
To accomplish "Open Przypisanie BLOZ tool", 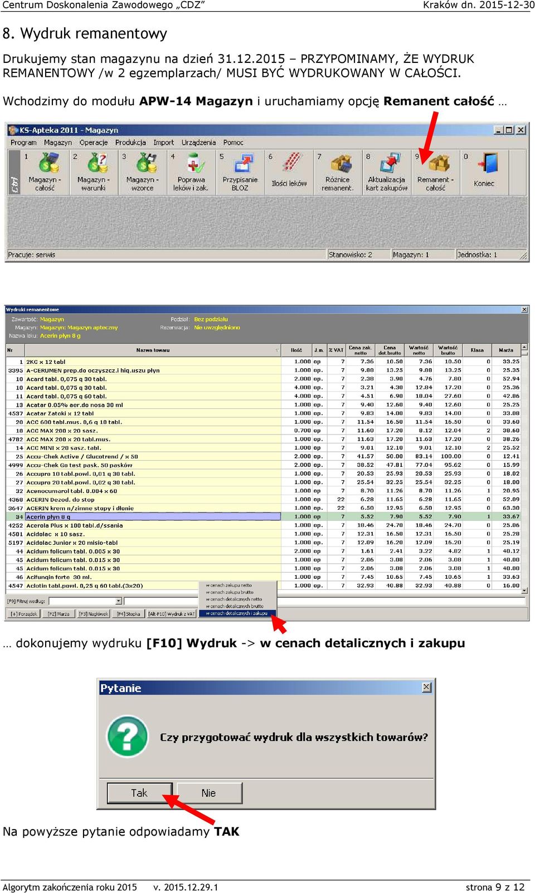I will 240,172.
